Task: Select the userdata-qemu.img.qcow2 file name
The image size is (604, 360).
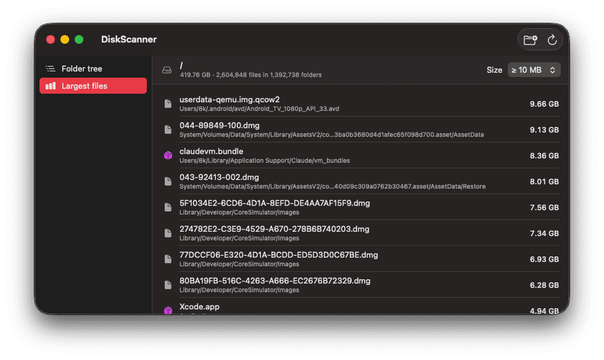Action: pos(230,99)
